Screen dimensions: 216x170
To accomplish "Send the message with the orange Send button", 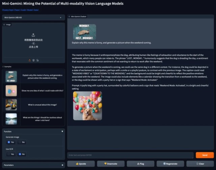I will coord(205,155).
